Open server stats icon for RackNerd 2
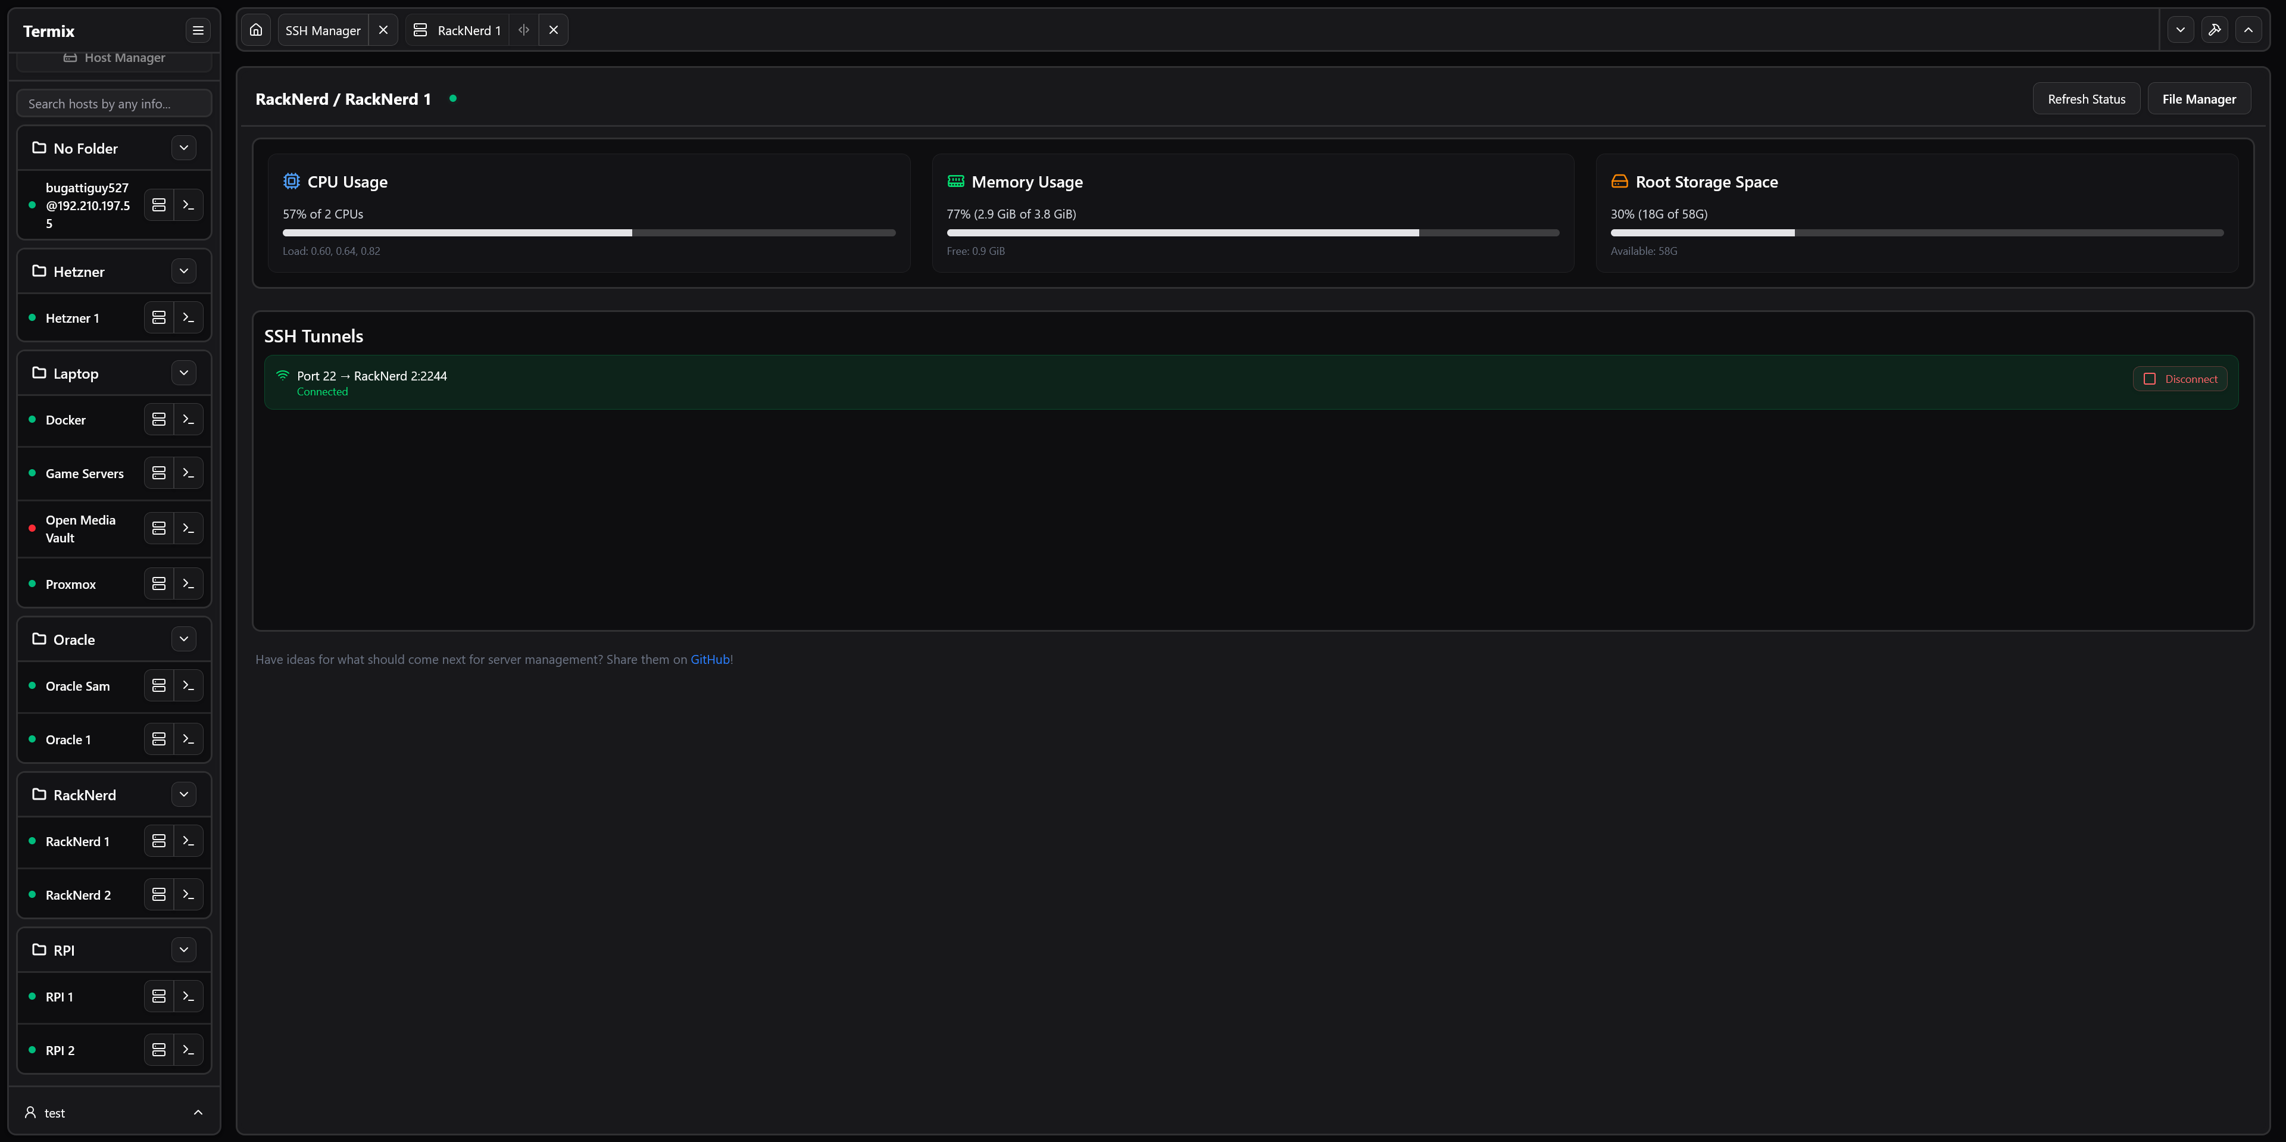The image size is (2286, 1142). [x=159, y=894]
